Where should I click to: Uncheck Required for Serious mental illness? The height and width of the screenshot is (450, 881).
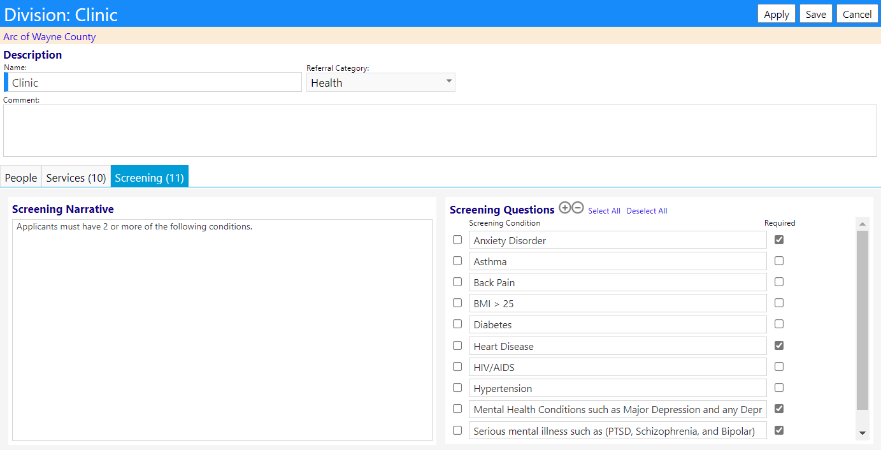pyautogui.click(x=779, y=430)
